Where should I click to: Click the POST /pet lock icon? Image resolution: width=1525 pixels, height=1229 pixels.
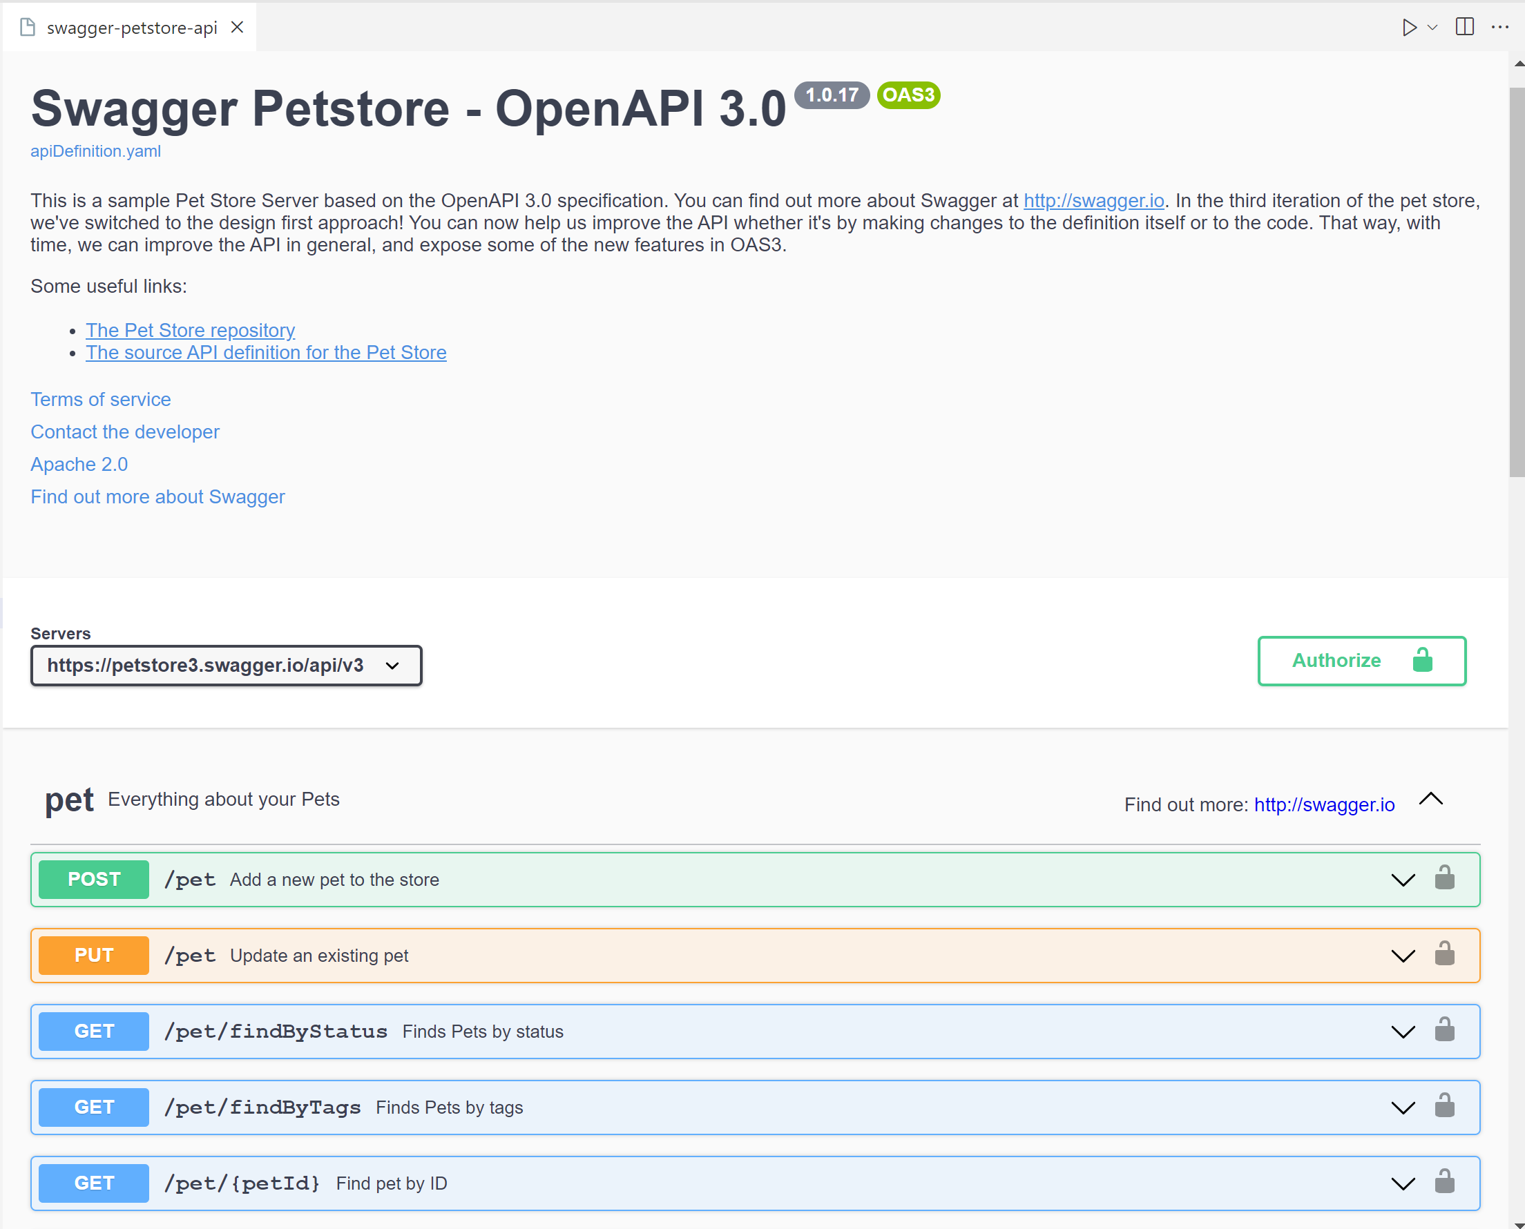[1445, 878]
